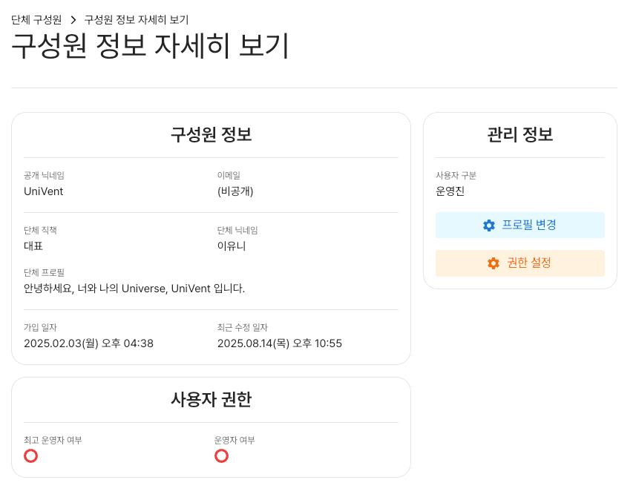Go back to 단체 구성원 breadcrumb
This screenshot has width=636, height=497.
(36, 19)
